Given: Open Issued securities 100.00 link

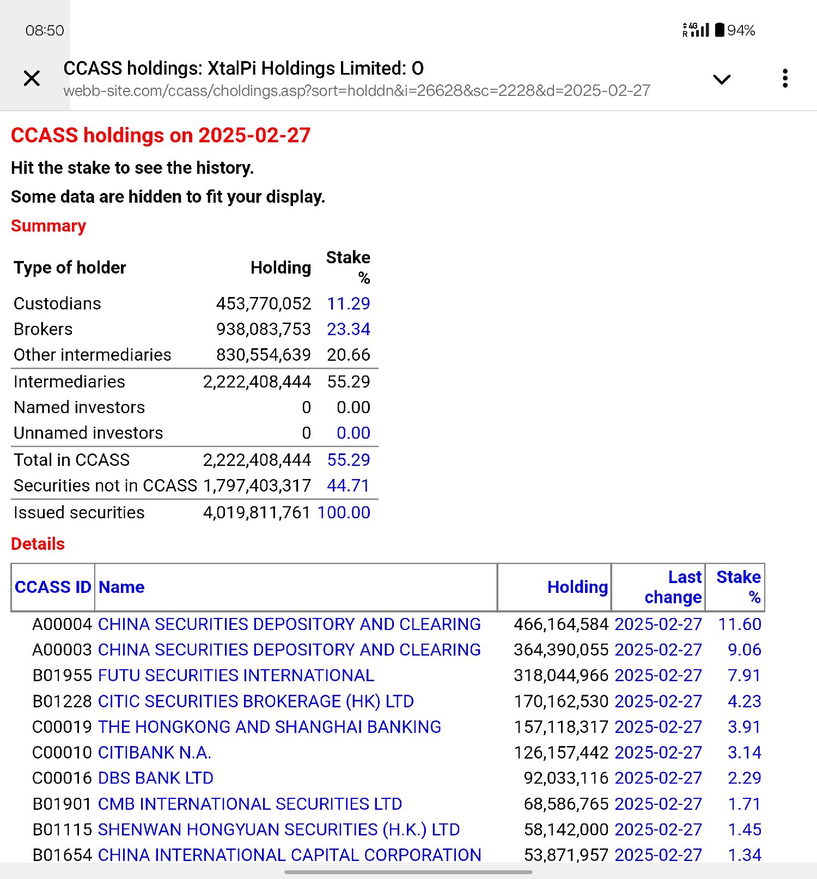Looking at the screenshot, I should (x=344, y=512).
